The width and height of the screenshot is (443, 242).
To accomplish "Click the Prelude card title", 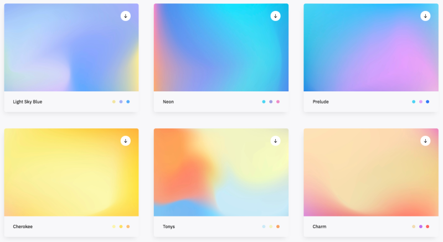I will click(321, 102).
